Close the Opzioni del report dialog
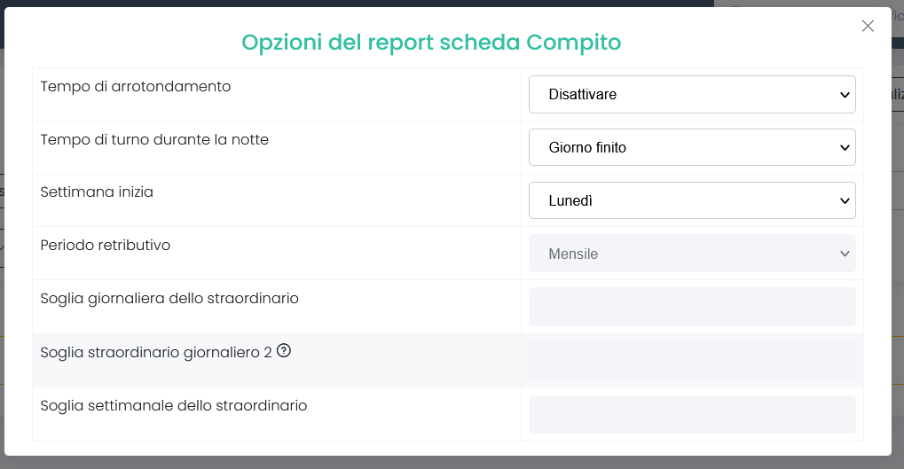The height and width of the screenshot is (469, 904). pyautogui.click(x=868, y=26)
